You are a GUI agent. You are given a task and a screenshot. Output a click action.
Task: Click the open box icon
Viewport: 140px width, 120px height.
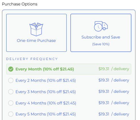point(36,29)
